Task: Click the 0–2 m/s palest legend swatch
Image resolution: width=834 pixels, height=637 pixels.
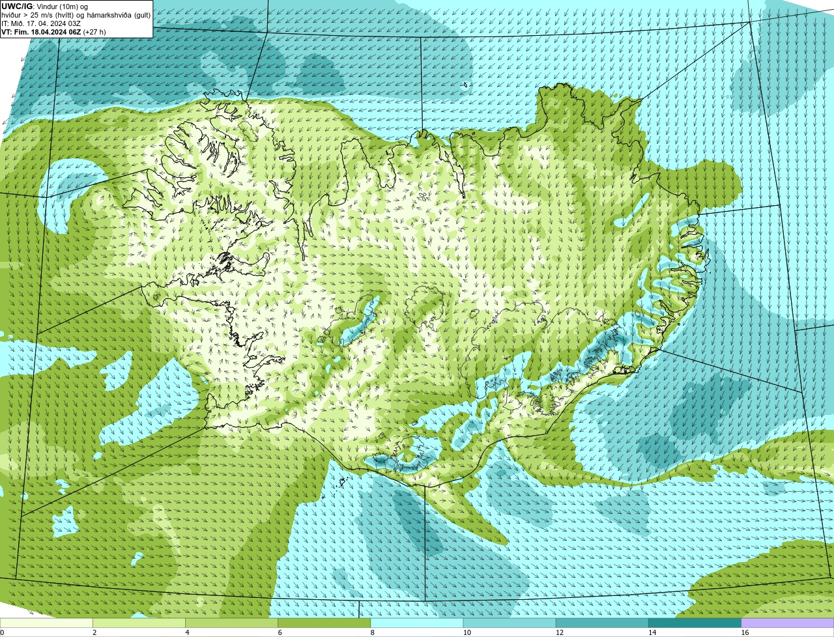Action: coord(46,623)
